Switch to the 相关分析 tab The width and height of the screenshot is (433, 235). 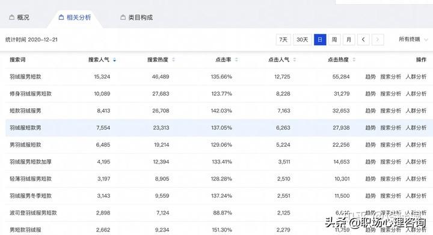click(x=75, y=17)
